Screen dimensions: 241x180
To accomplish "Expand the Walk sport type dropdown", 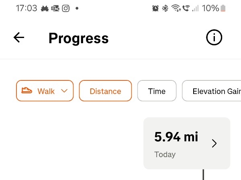I will 45,91.
